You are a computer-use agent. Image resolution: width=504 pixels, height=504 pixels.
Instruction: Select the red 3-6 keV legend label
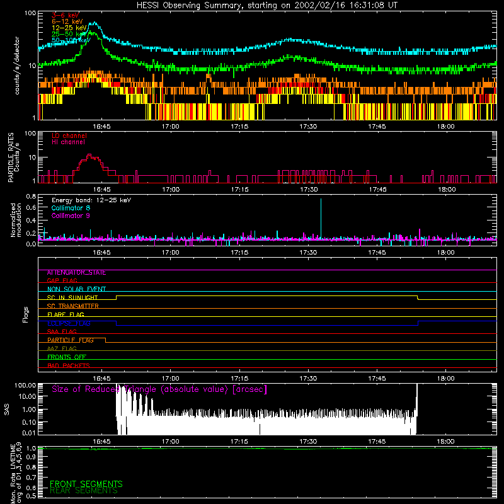pyautogui.click(x=66, y=15)
